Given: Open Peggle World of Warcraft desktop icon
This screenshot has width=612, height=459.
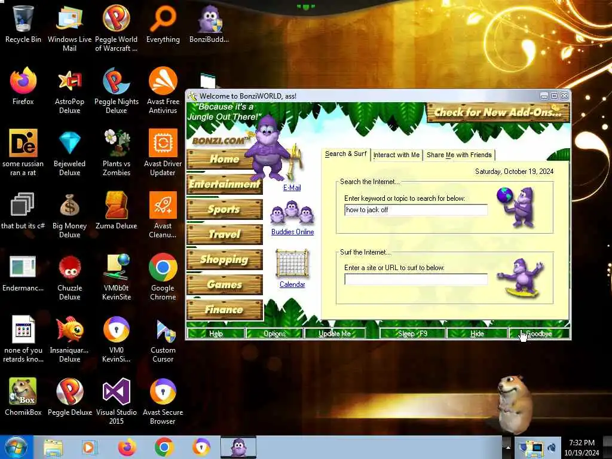Looking at the screenshot, I should [117, 27].
